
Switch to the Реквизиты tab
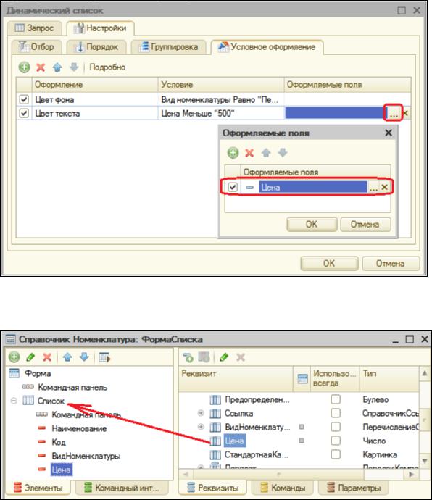[x=212, y=488]
